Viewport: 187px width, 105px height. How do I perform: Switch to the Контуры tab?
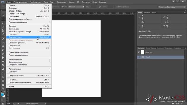pyautogui.click(x=160, y=48)
